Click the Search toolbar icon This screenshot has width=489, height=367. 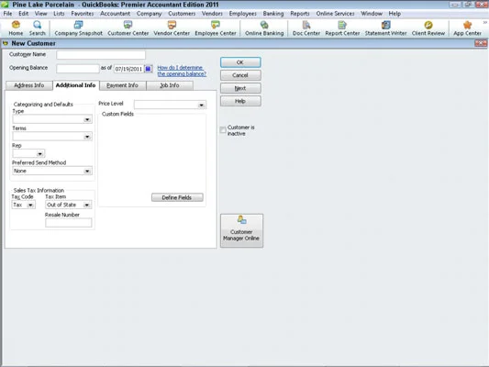[x=37, y=28]
